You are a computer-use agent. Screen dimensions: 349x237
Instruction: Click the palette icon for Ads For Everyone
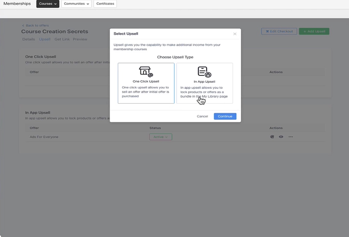(272, 137)
